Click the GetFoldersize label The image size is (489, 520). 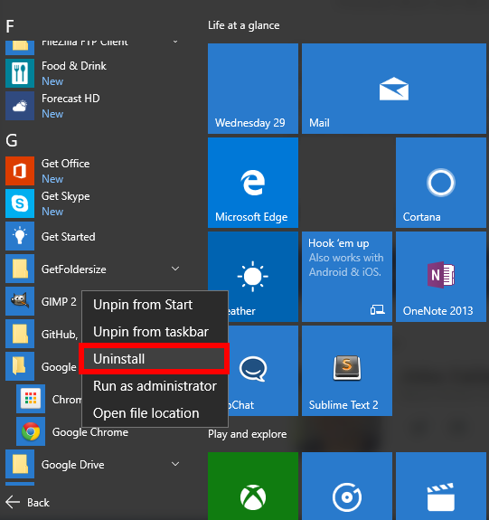(x=73, y=269)
